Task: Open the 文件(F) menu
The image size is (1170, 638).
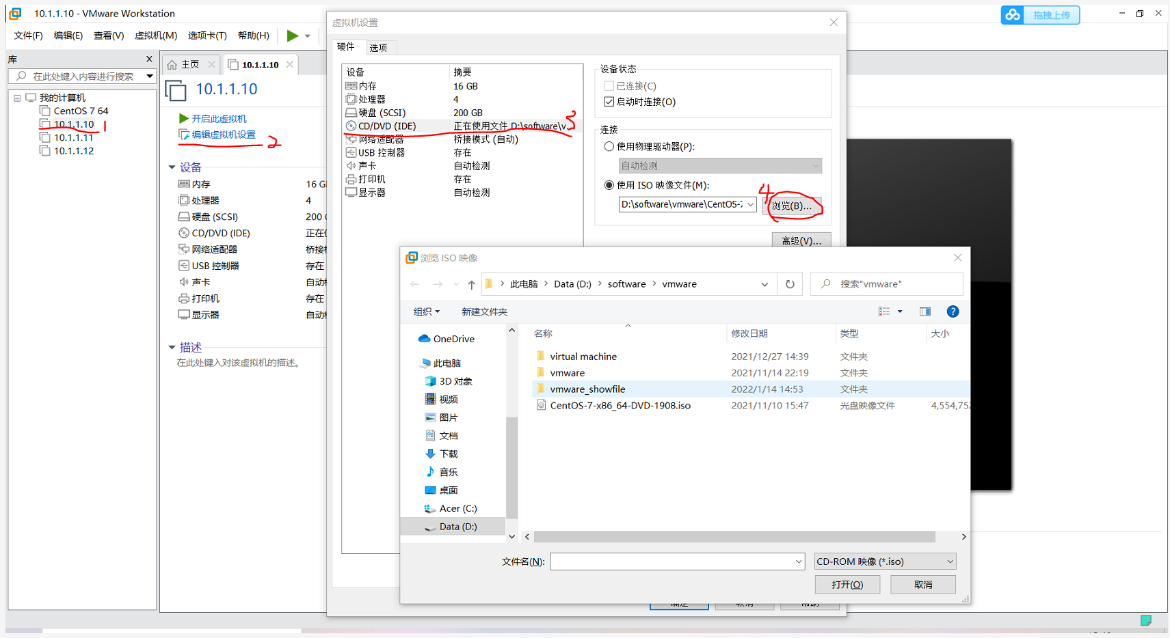Action: point(28,36)
